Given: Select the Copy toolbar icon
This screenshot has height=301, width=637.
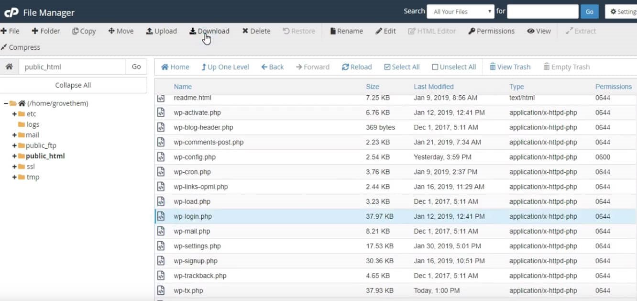Looking at the screenshot, I should pos(84,31).
